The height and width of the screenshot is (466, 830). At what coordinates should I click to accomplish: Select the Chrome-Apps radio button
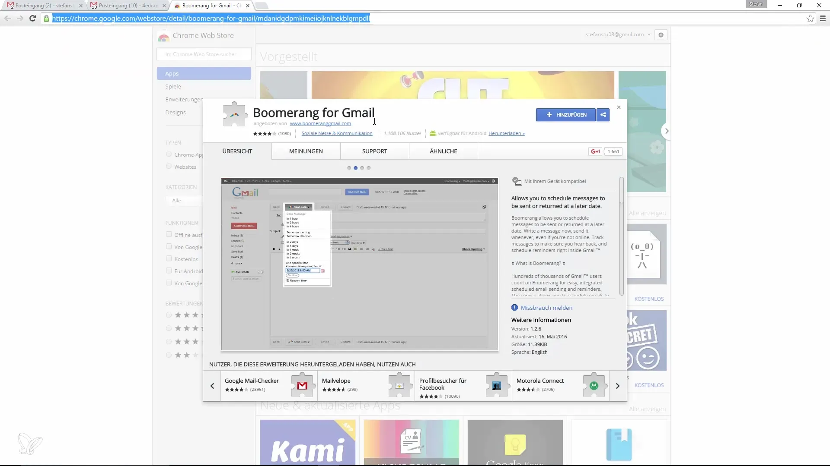pos(169,154)
